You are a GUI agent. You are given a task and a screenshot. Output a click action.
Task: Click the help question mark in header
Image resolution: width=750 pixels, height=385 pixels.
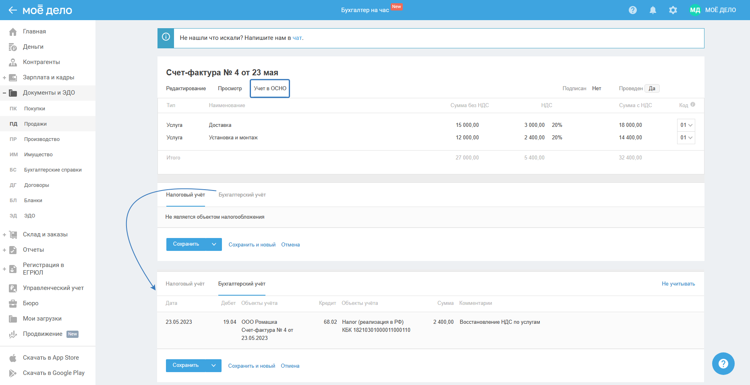633,10
